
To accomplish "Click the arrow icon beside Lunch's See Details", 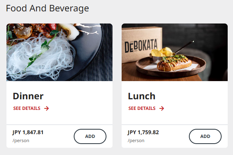I will (x=162, y=108).
